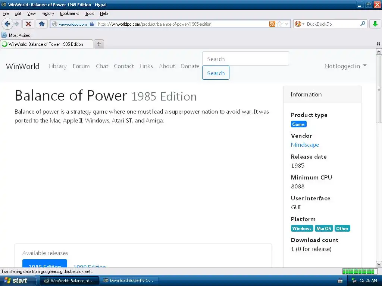Image resolution: width=382 pixels, height=286 pixels.
Task: Click the scrollbar up arrow
Action: [379, 51]
